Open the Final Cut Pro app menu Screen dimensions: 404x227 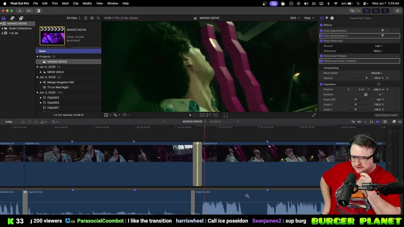[20, 3]
